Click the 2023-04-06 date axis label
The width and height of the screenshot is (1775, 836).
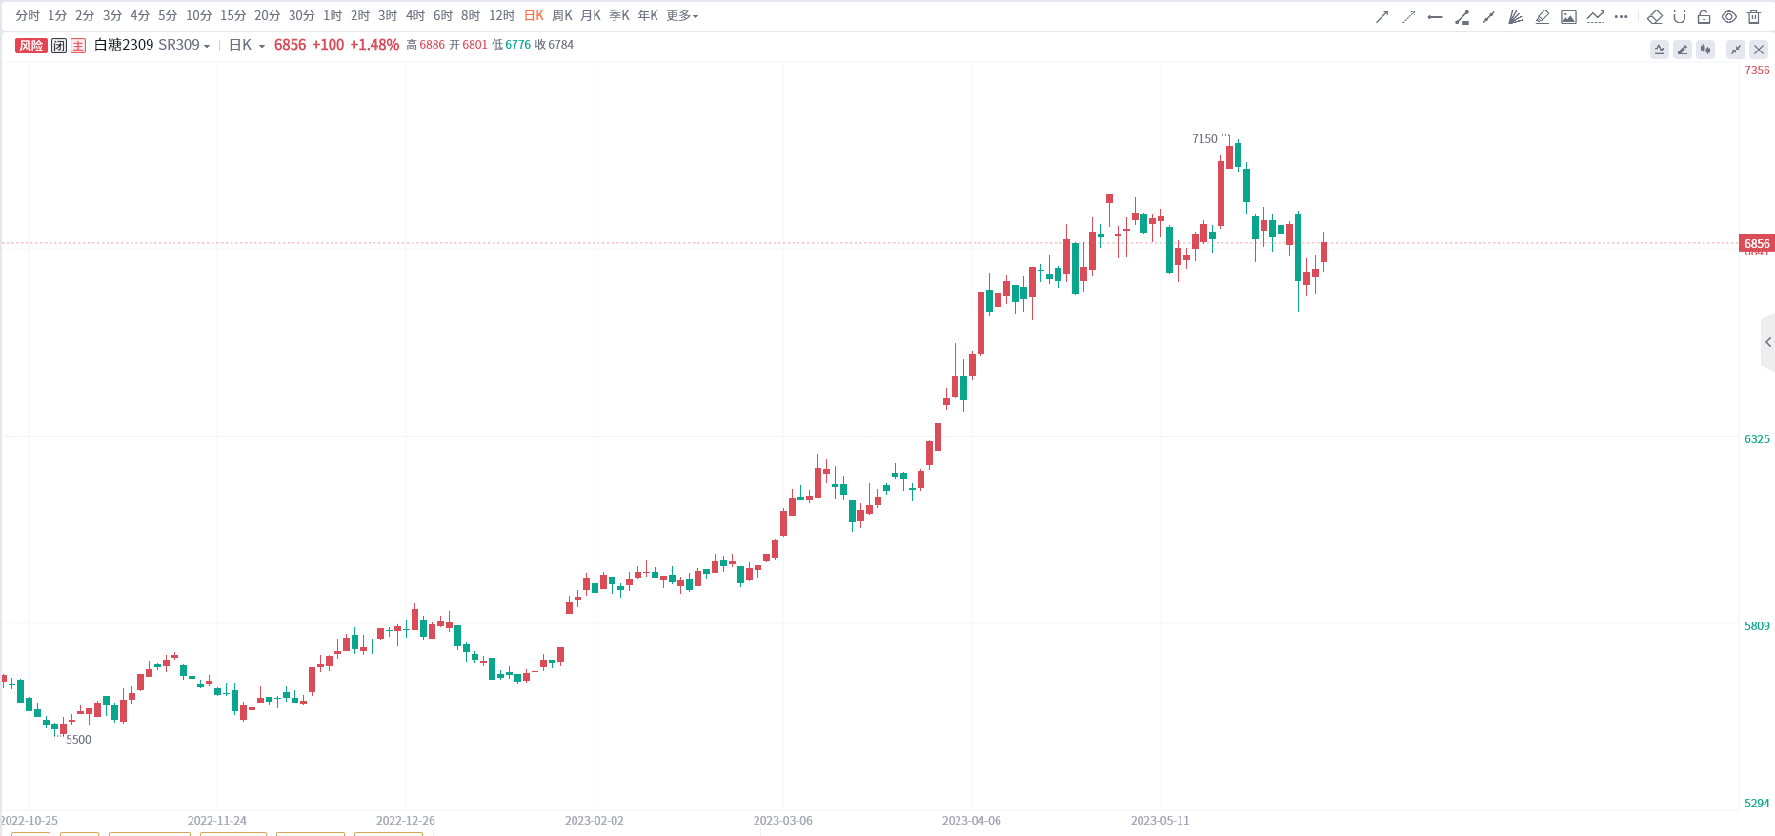tap(972, 821)
